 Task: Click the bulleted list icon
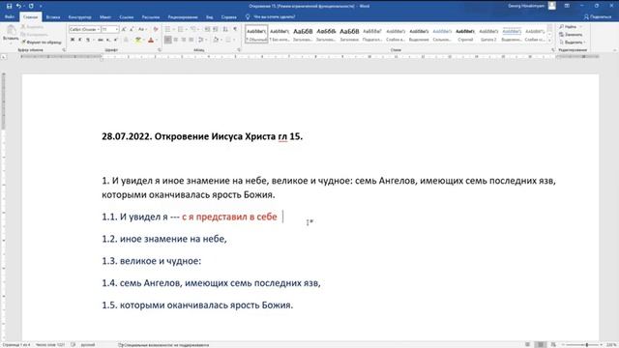[167, 29]
